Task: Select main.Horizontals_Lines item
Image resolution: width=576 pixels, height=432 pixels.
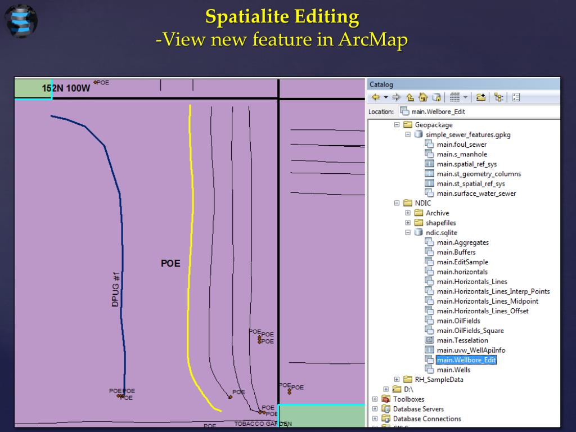Action: point(472,282)
